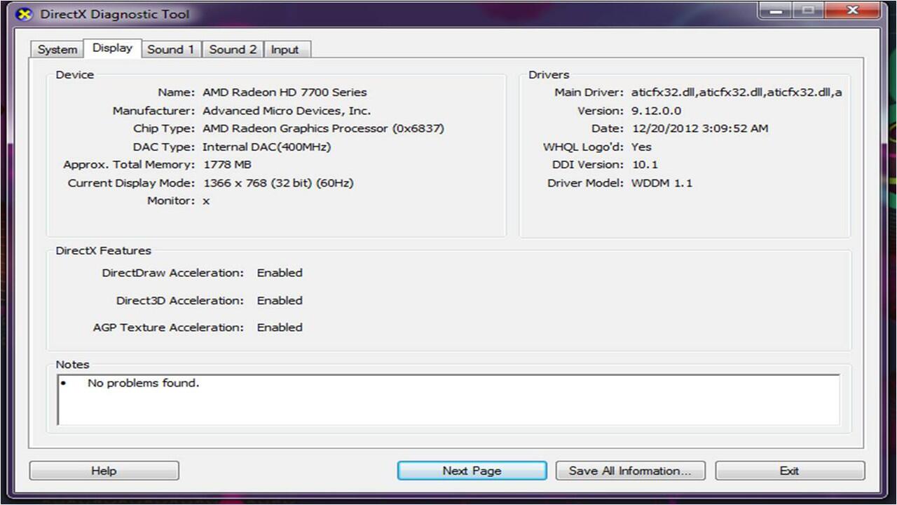The height and width of the screenshot is (505, 897).
Task: Click the Help button
Action: (x=104, y=471)
